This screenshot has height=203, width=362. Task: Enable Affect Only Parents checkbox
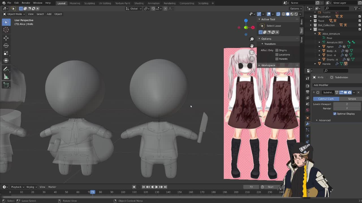(277, 59)
